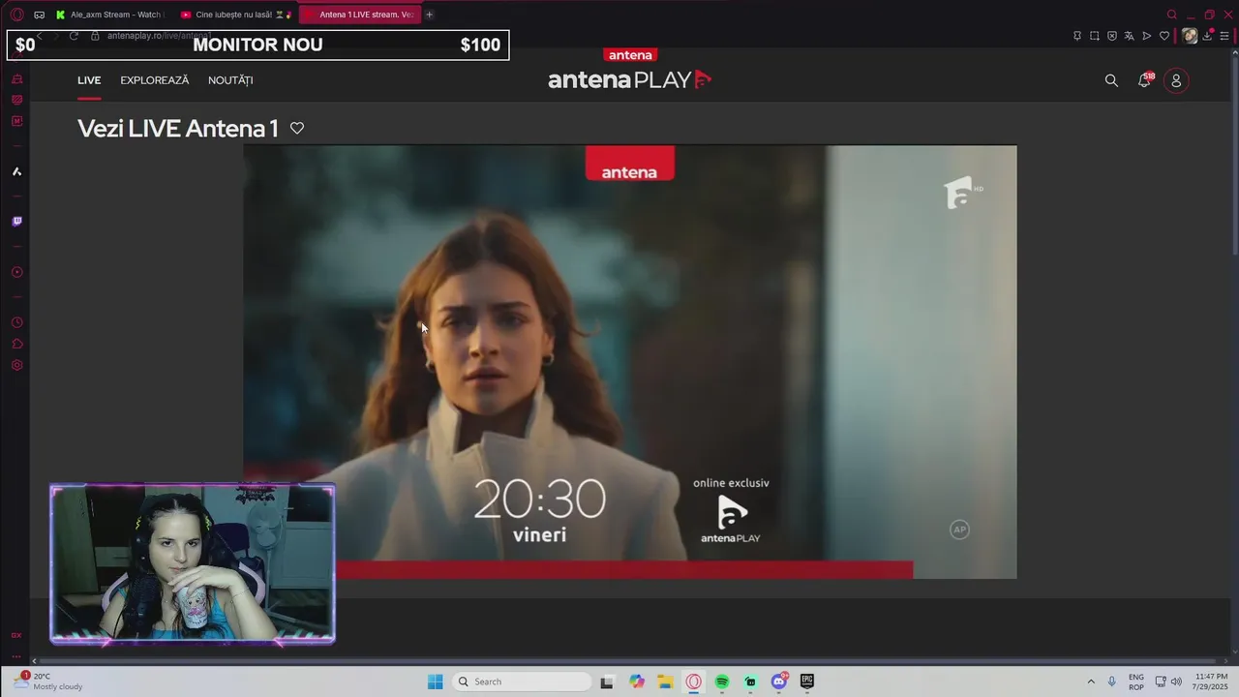Open the page translate icon
Viewport: 1239px width, 697px height.
(1130, 36)
